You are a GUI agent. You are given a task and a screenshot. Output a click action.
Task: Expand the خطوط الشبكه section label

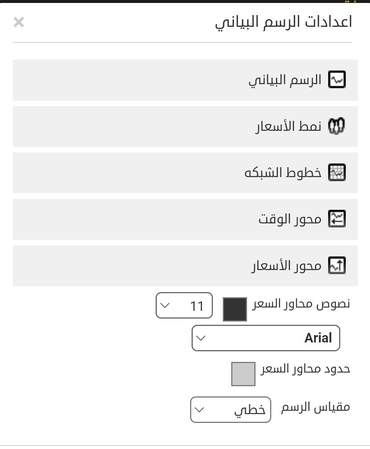(283, 173)
